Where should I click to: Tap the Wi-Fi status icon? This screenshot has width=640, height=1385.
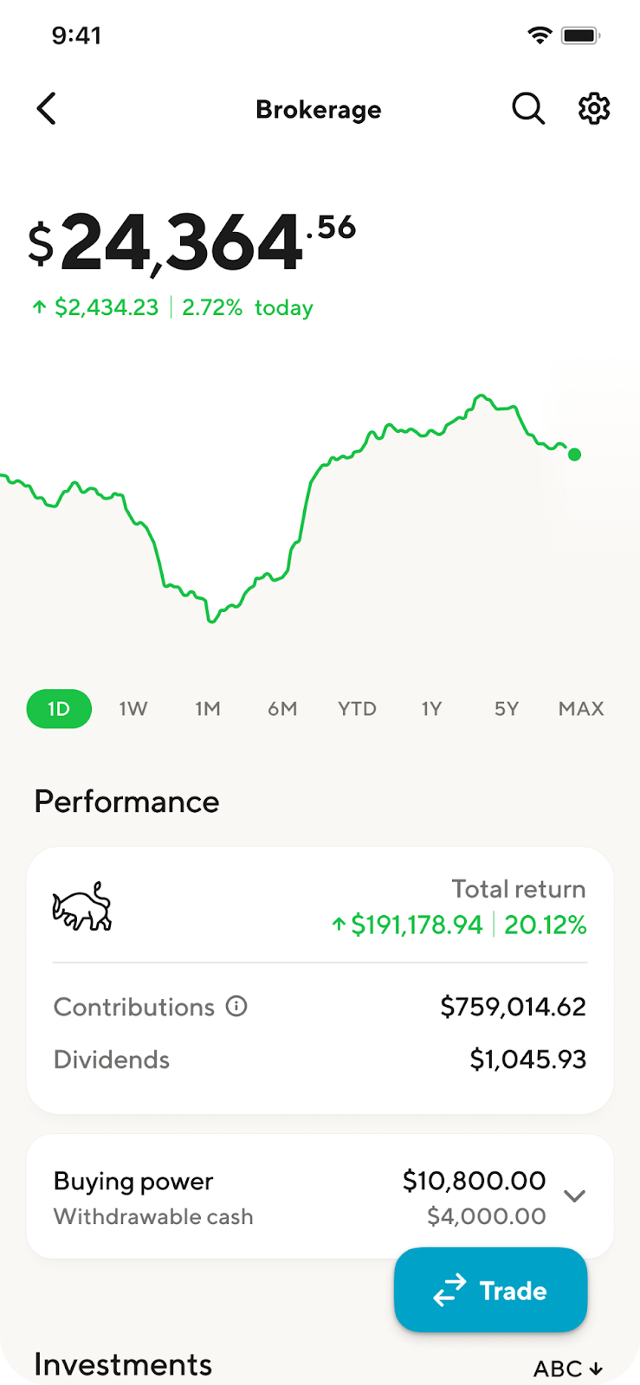[540, 35]
